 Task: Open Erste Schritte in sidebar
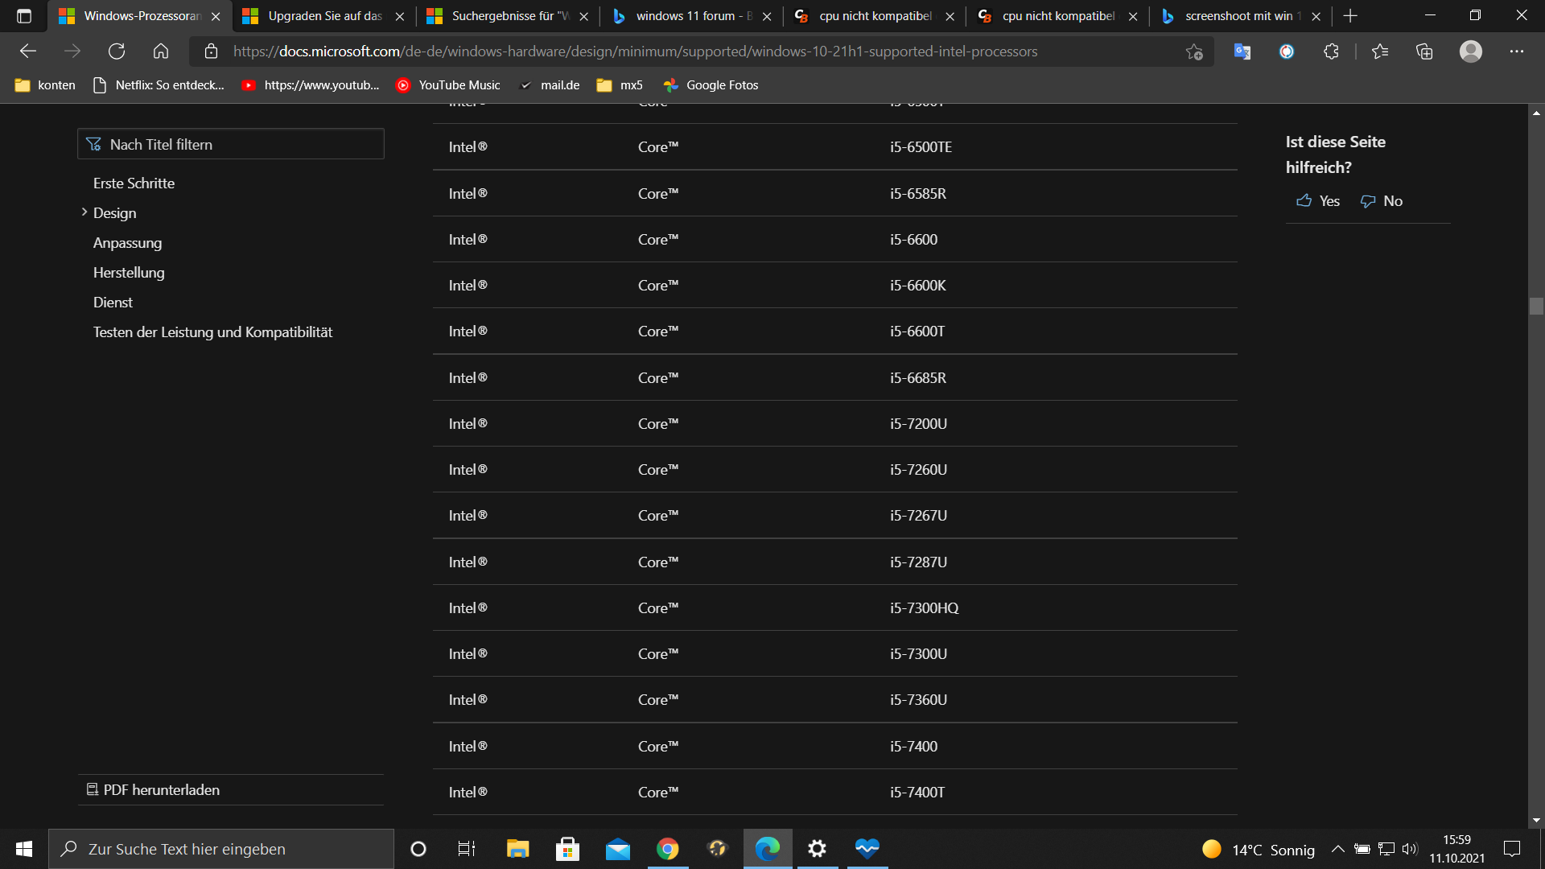click(x=134, y=183)
